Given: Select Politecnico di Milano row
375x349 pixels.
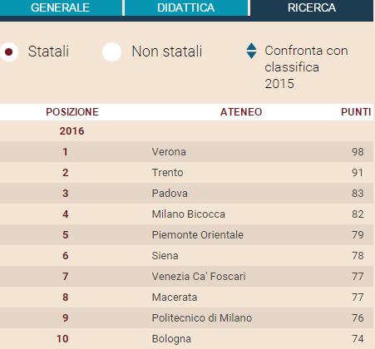Looking at the screenshot, I should 186,318.
